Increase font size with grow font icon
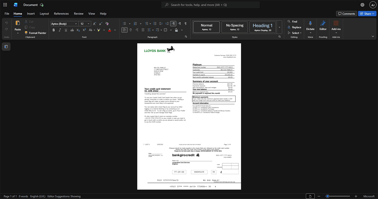Image resolution: width=378 pixels, height=199 pixels. (95, 24)
